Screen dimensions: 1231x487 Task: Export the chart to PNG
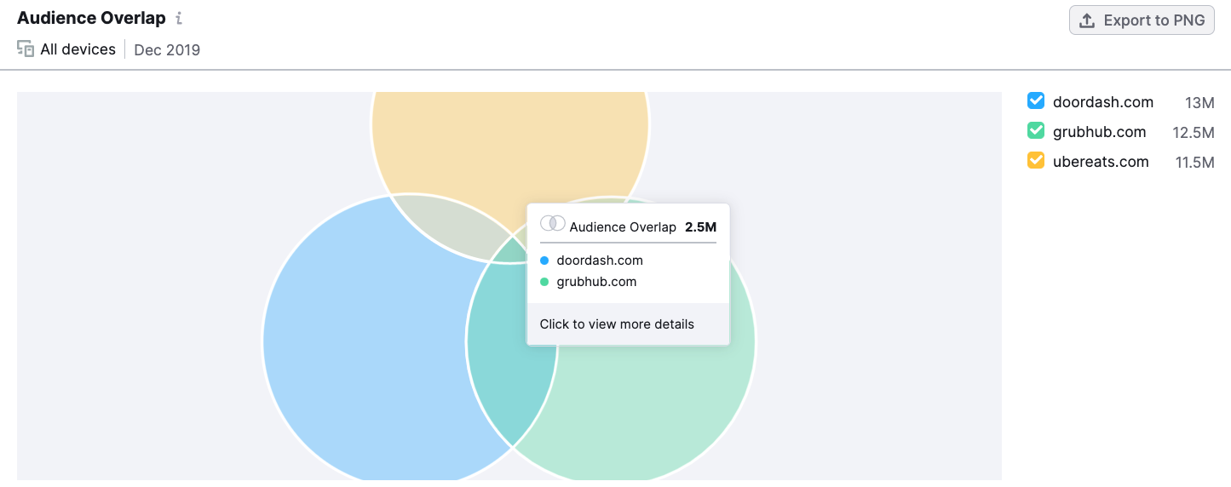pos(1142,20)
